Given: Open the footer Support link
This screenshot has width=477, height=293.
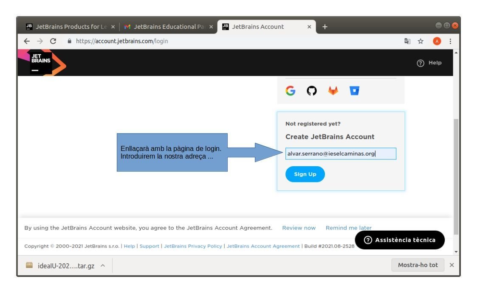Looking at the screenshot, I should point(150,246).
